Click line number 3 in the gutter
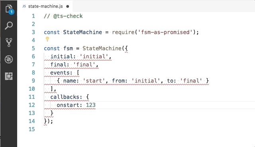This screenshot has width=255, height=147. click(33, 32)
